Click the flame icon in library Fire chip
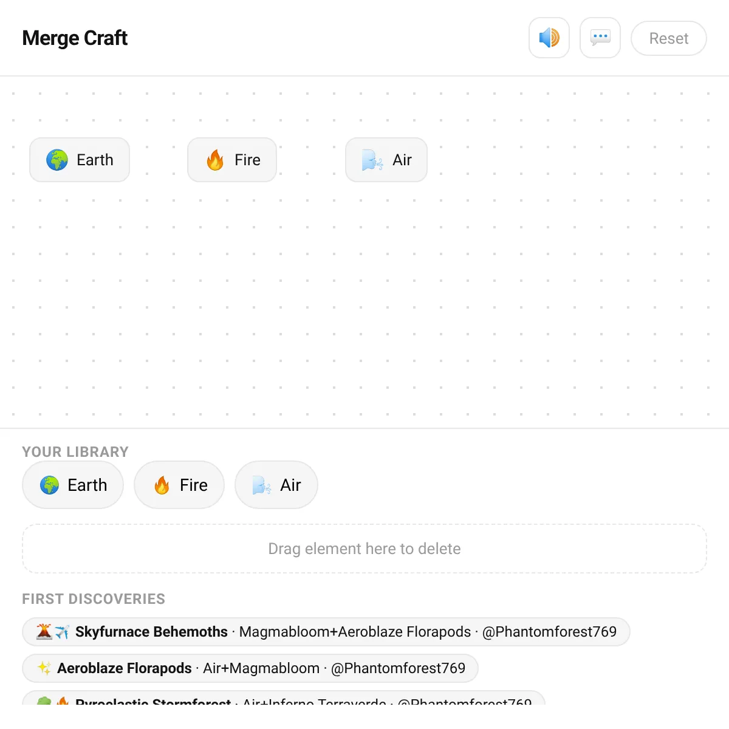729x729 pixels. 162,485
